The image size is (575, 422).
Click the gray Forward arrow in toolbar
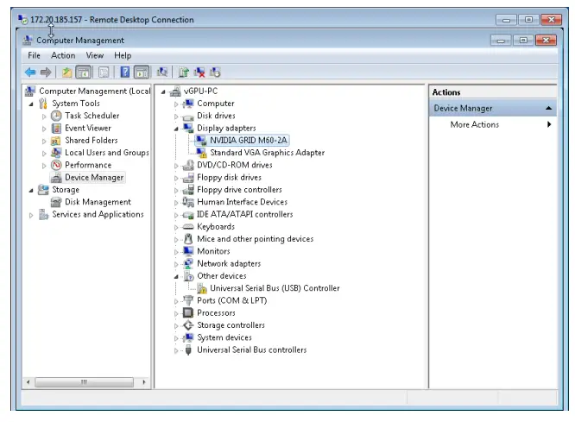pyautogui.click(x=46, y=72)
